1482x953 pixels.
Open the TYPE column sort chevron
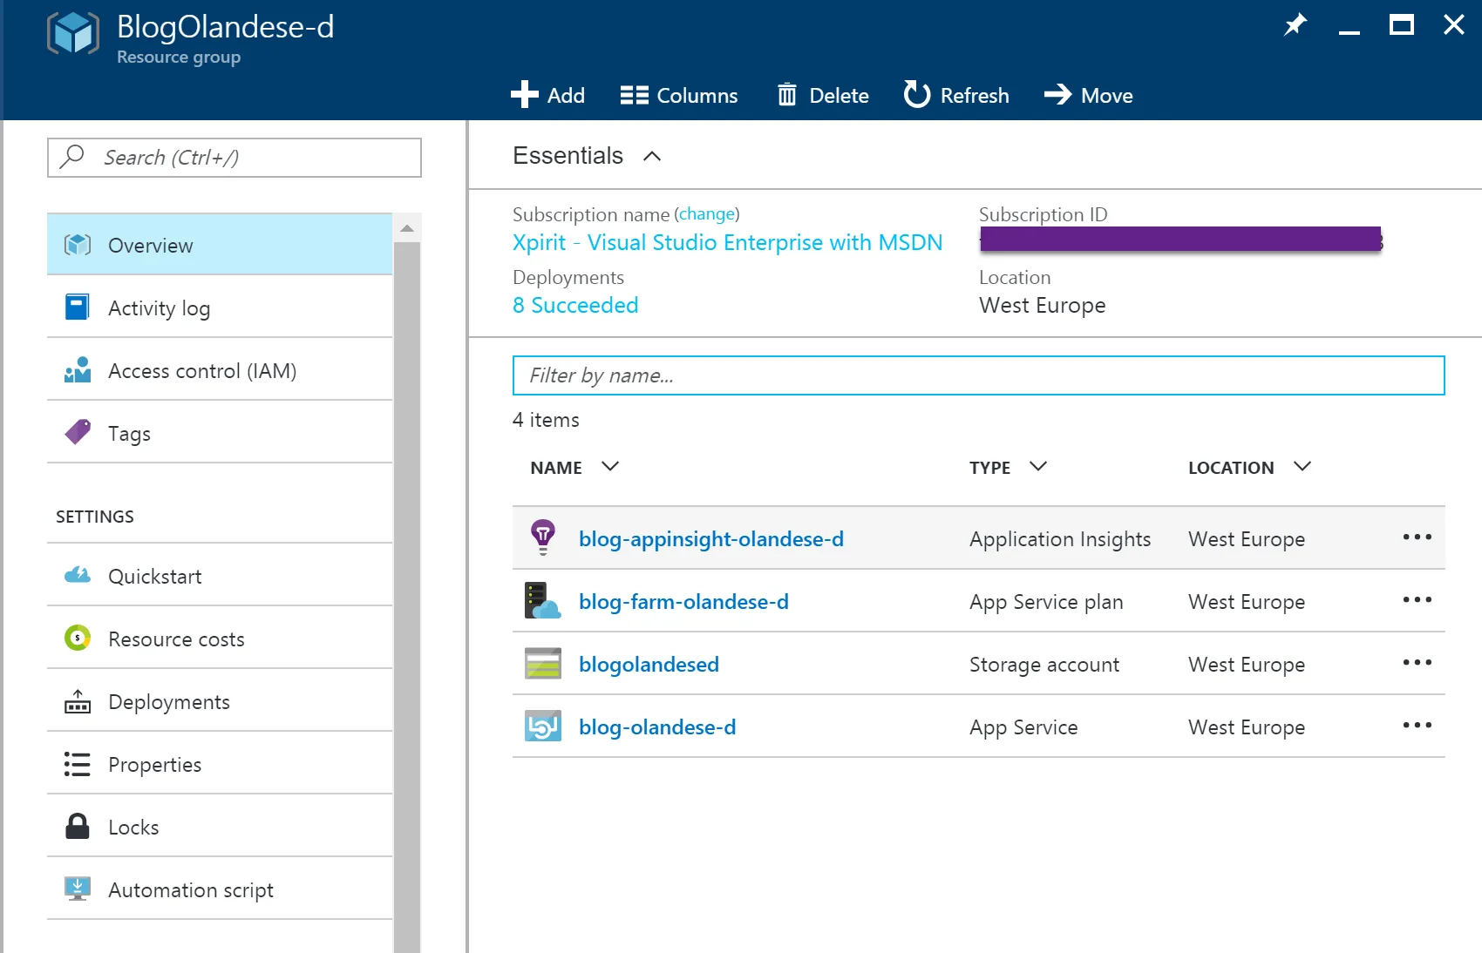1038,466
